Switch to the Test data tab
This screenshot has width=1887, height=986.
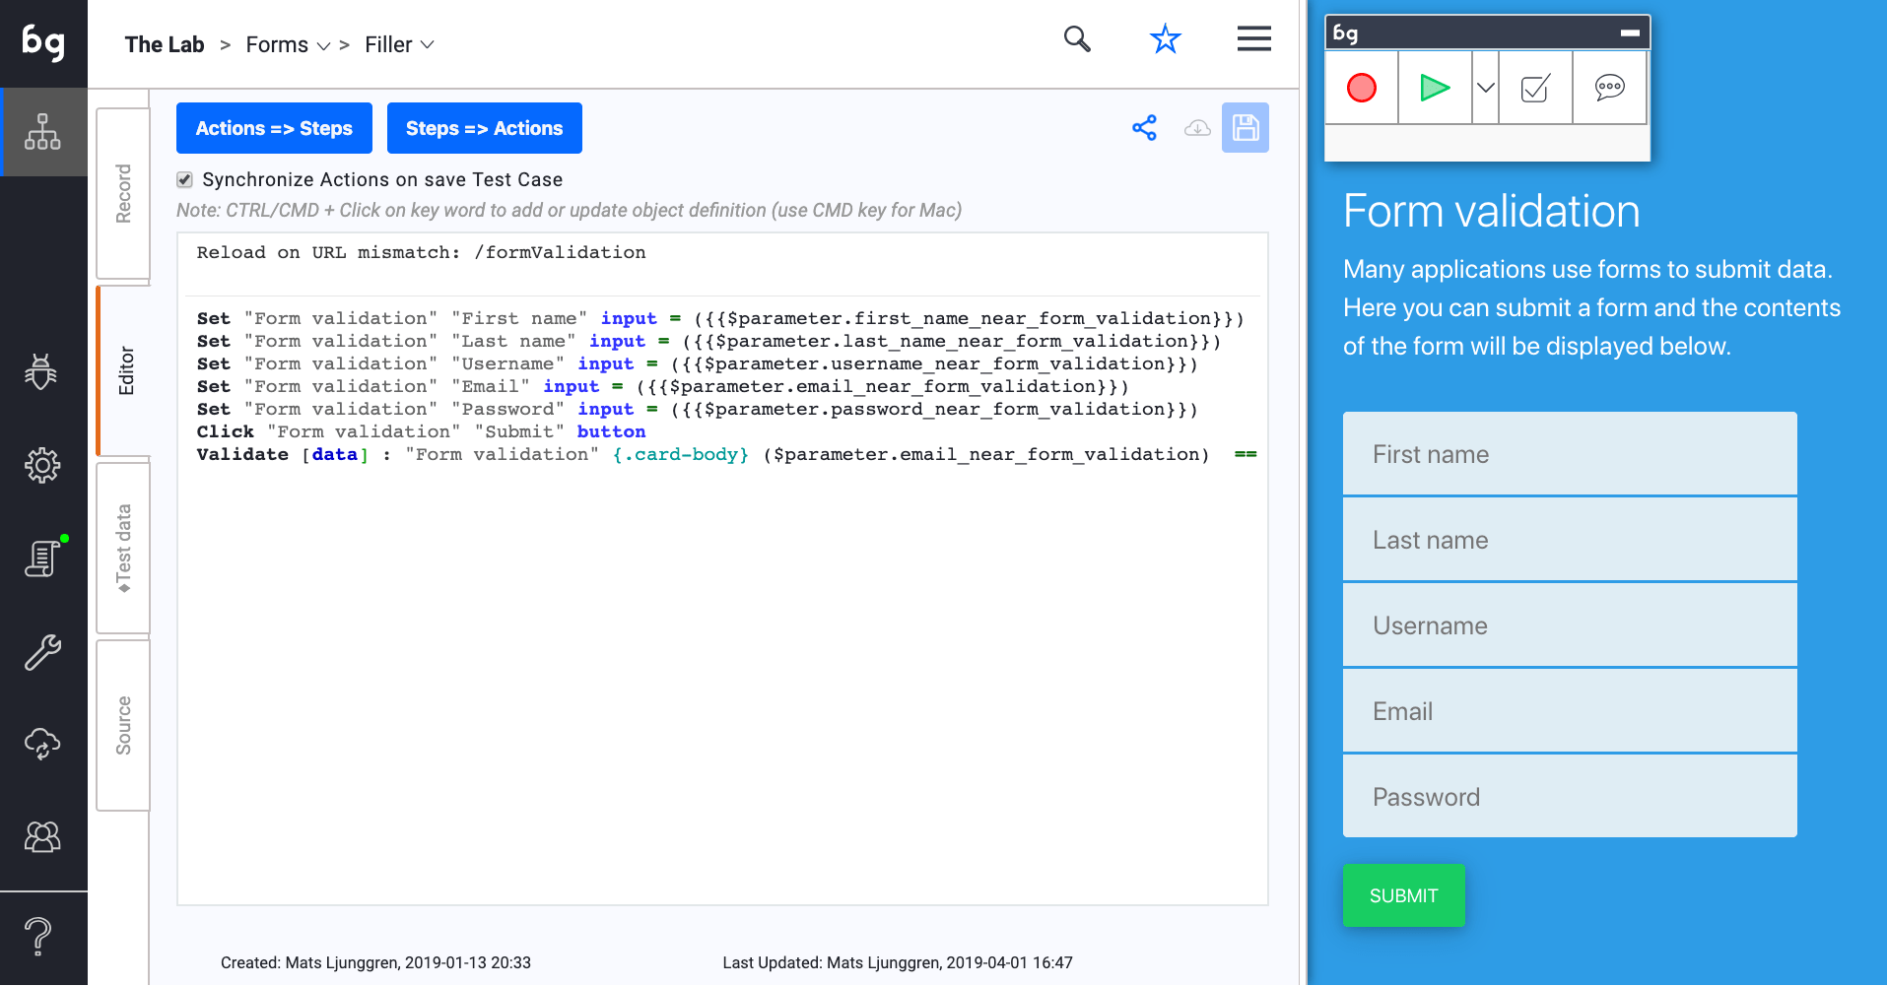pyautogui.click(x=123, y=548)
